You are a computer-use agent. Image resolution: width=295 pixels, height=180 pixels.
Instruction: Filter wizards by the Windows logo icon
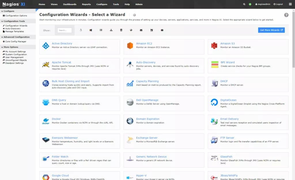click(91, 30)
